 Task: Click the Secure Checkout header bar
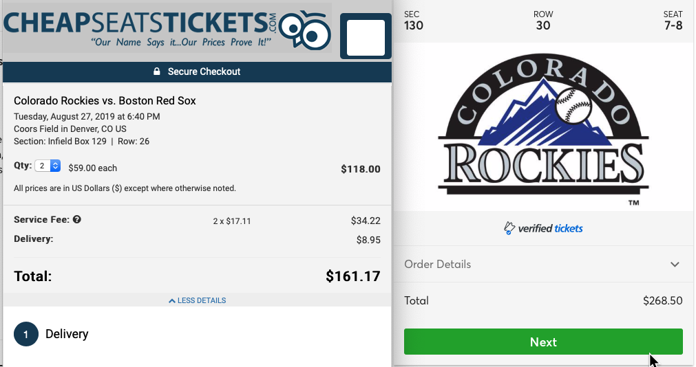click(x=197, y=71)
